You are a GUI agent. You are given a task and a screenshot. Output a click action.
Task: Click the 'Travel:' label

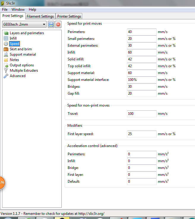73,114
